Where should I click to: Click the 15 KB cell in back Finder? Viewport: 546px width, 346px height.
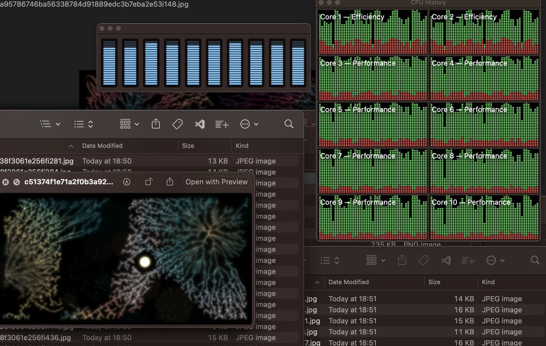pos(465,321)
